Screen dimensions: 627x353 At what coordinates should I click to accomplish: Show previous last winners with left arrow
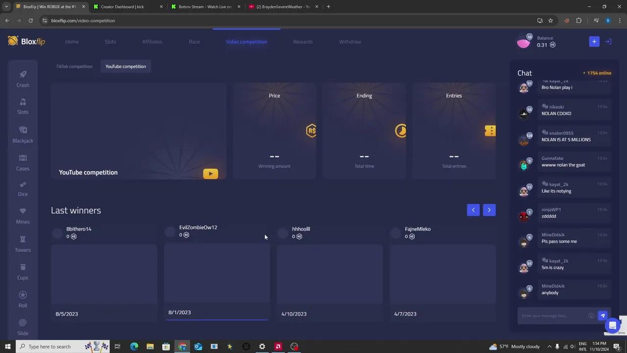473,210
